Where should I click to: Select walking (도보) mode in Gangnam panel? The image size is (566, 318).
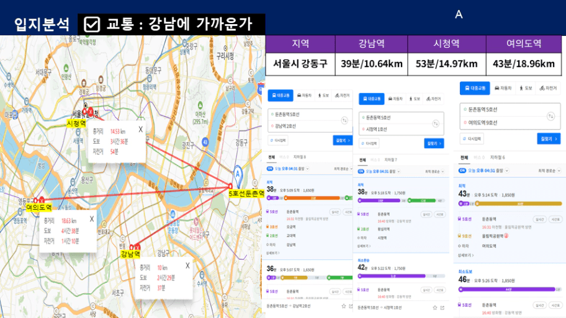323,95
